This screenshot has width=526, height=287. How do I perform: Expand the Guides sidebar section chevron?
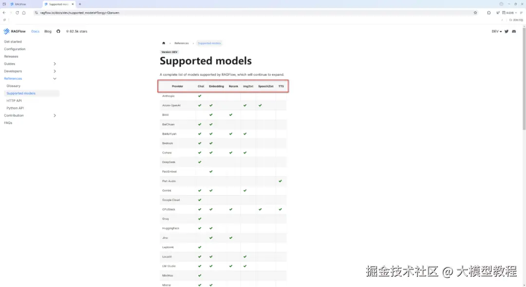55,64
